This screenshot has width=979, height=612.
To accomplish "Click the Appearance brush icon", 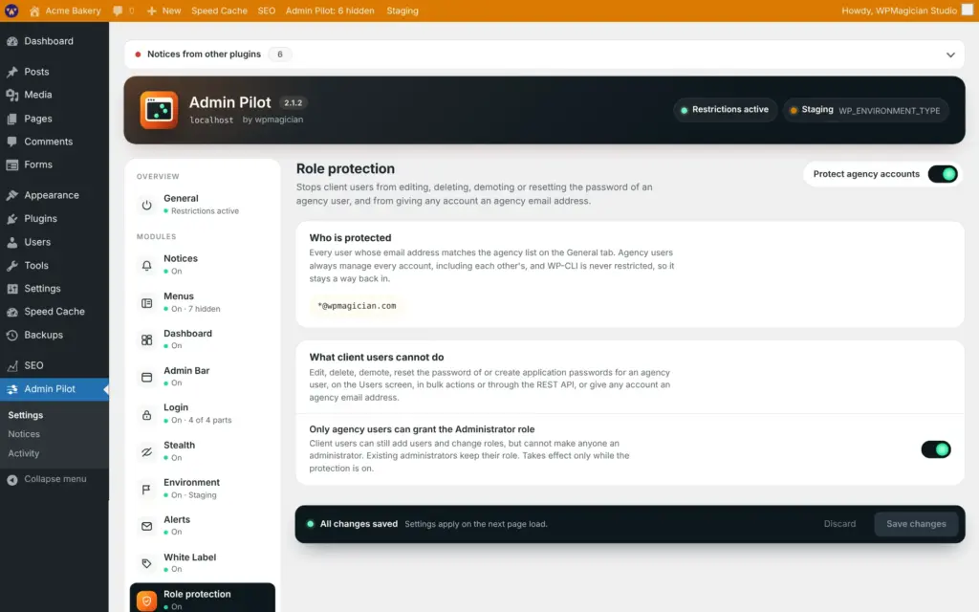I will 11,195.
